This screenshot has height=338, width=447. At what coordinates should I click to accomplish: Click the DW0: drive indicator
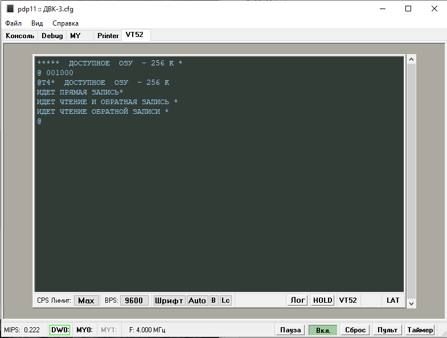click(60, 330)
